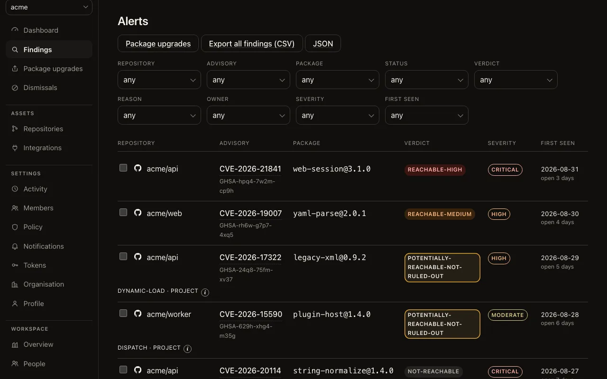Open advisory link CVE-2026-20114
Viewport: 607px width, 379px height.
point(250,371)
